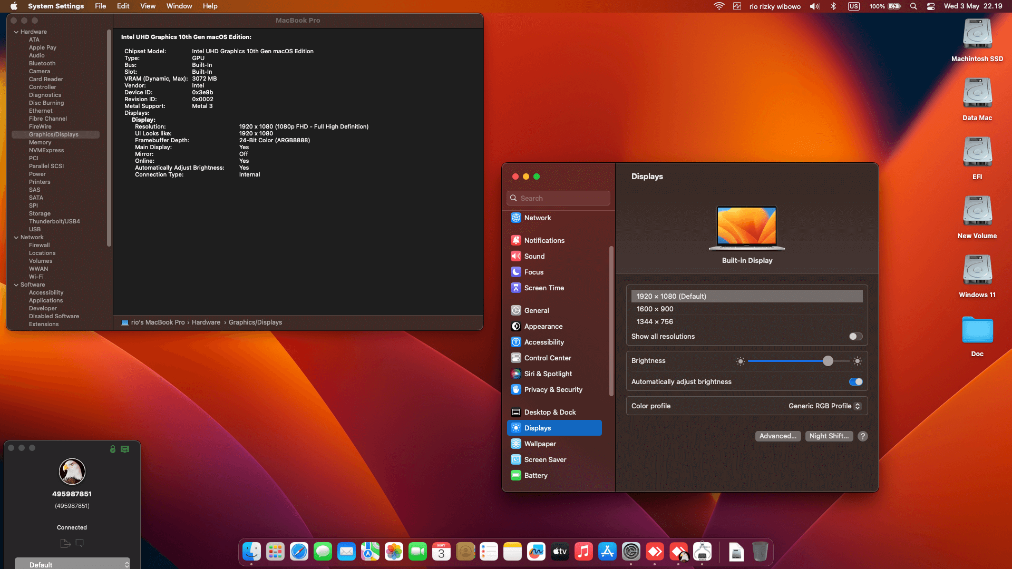
Task: Collapse the Software tree section
Action: coord(16,285)
